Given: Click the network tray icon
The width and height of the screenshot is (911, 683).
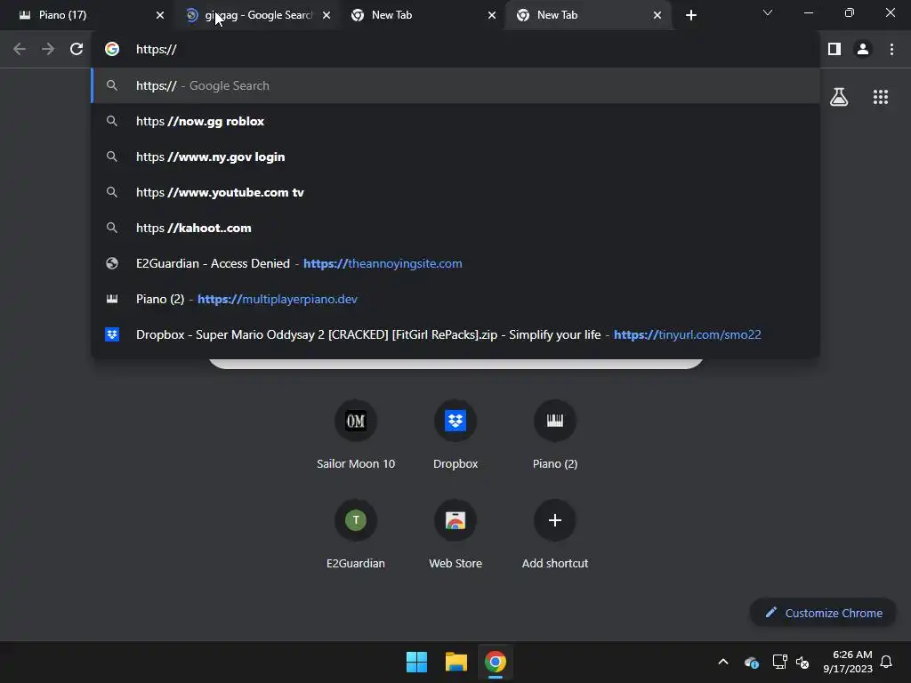Looking at the screenshot, I should pos(779,662).
